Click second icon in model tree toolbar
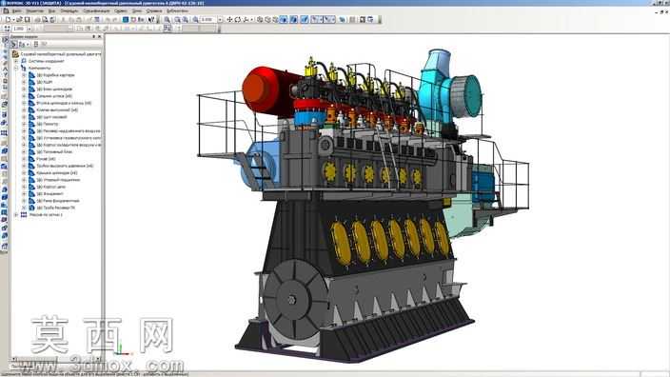This screenshot has width=670, height=377. [x=21, y=44]
